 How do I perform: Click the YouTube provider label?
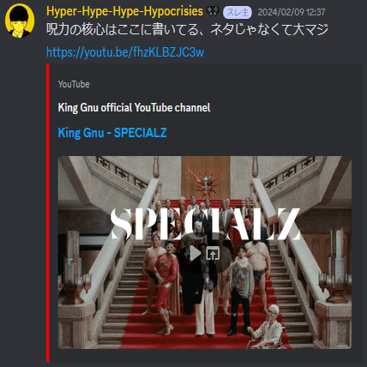(x=74, y=84)
